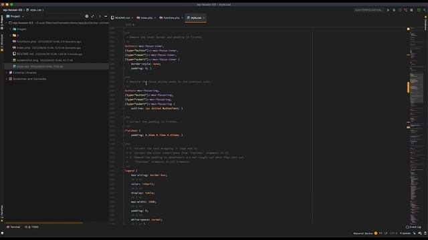
Task: Click the yellow inspection warning indicator
Action: (x=409, y=29)
